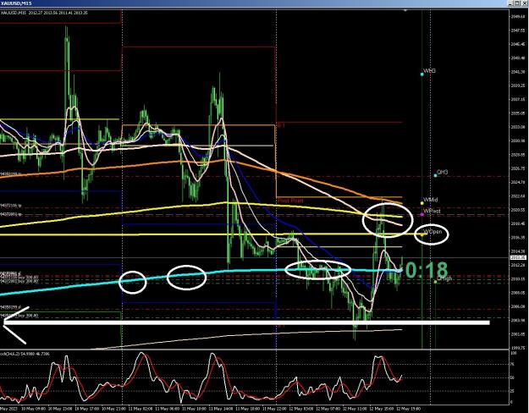Click the QHigh level marker
This screenshot has width=529, height=413.
pos(436,282)
